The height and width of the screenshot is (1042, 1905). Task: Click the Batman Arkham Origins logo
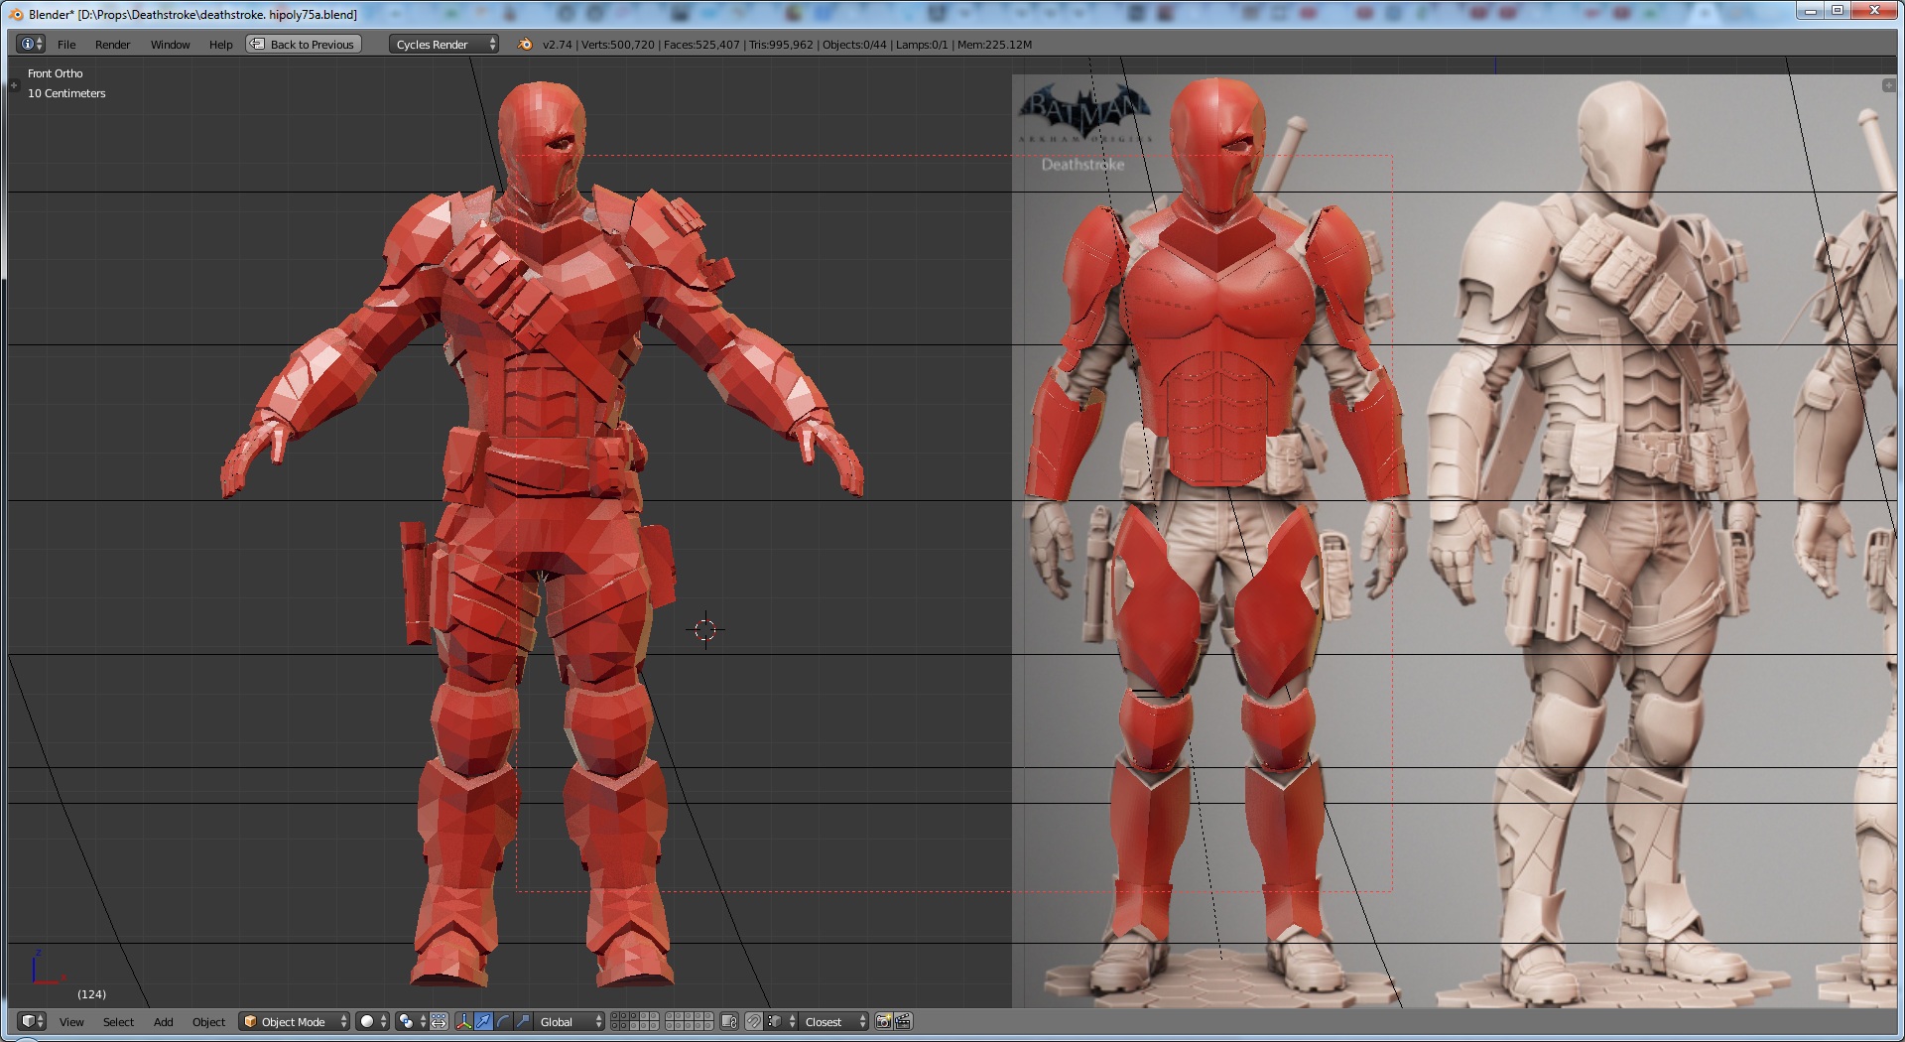[1085, 115]
